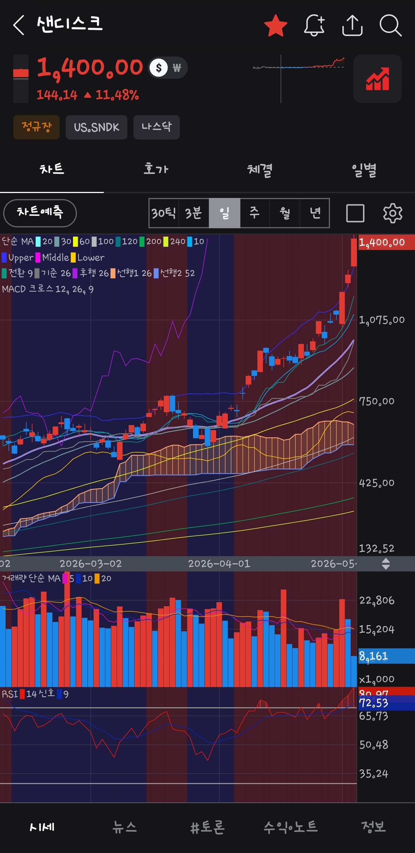
Task: Switch to the 호가 tab
Action: pyautogui.click(x=156, y=170)
